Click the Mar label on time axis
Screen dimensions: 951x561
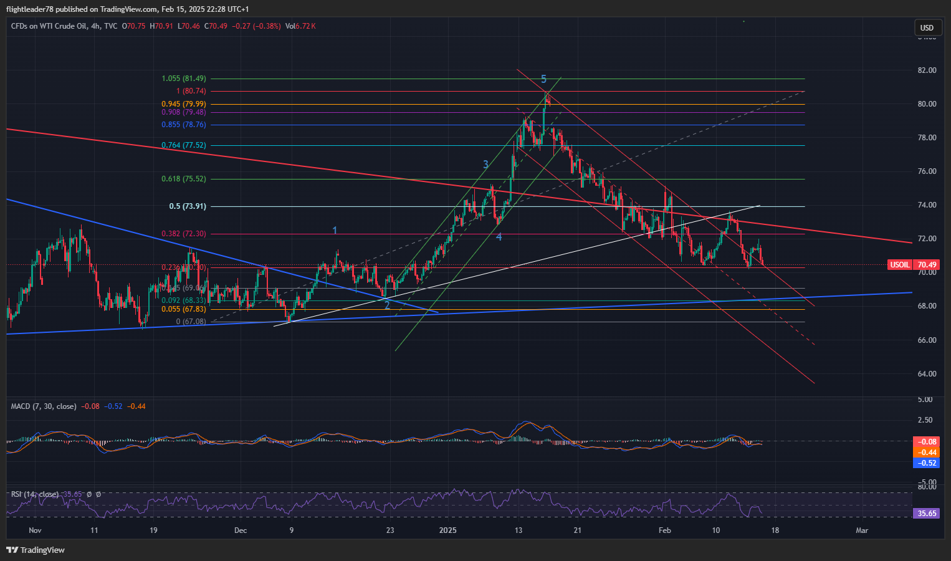(862, 530)
